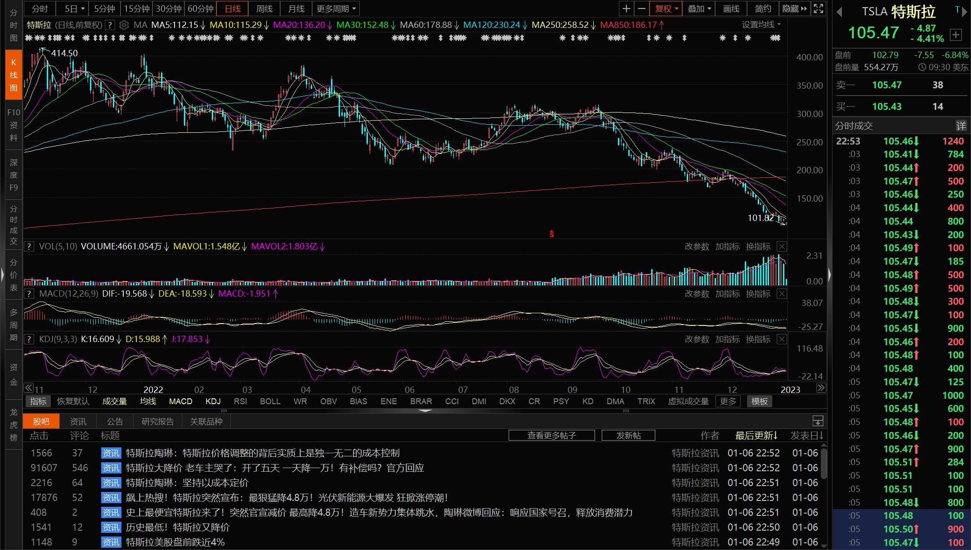Toggle 均线 indicator
This screenshot has height=550, width=971.
148,401
